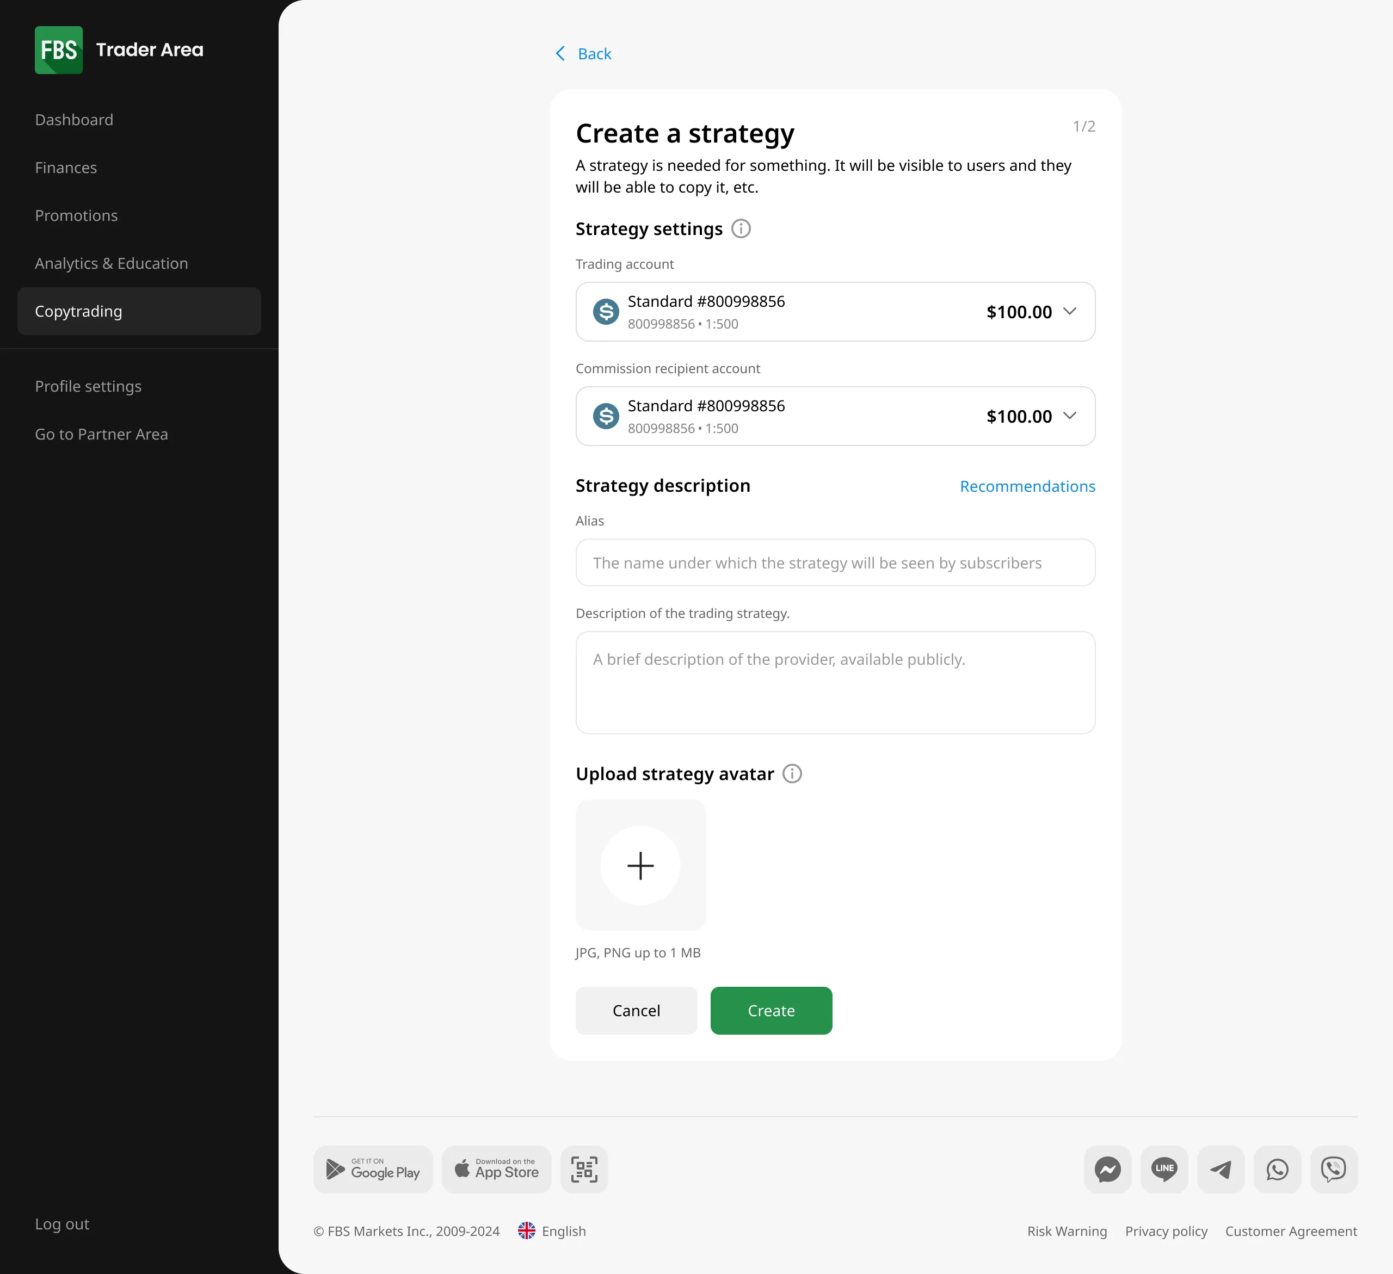Focus the Alias input field
The image size is (1393, 1274).
click(835, 562)
